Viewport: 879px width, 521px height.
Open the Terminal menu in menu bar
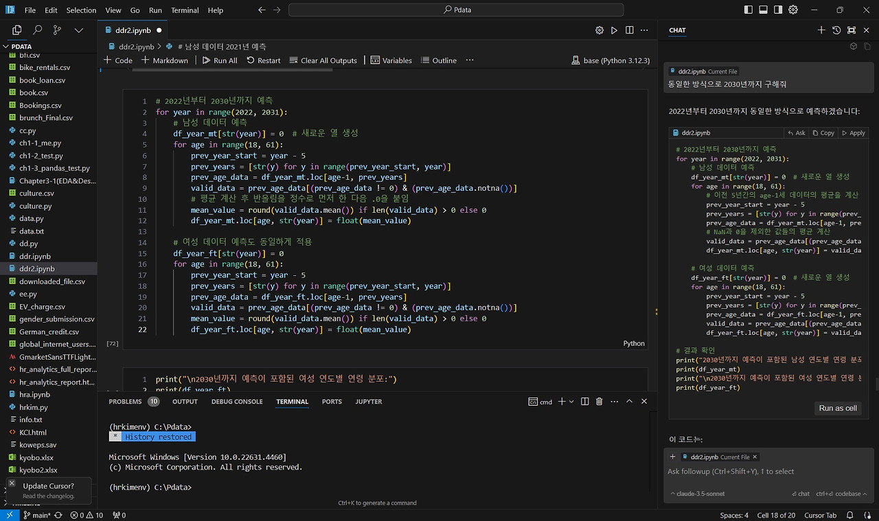pos(185,10)
